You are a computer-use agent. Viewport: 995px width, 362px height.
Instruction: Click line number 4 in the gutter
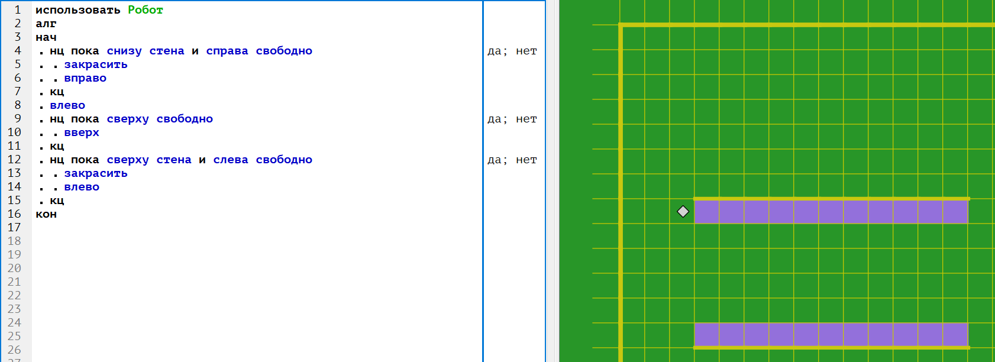coord(17,51)
